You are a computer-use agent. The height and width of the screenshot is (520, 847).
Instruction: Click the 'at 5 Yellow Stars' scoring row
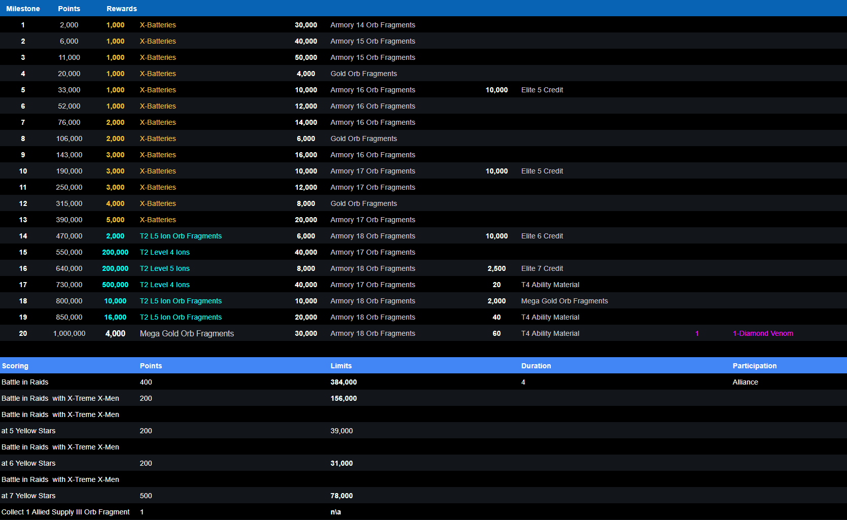pyautogui.click(x=28, y=431)
